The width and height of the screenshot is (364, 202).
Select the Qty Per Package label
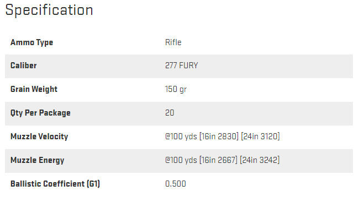coord(40,113)
